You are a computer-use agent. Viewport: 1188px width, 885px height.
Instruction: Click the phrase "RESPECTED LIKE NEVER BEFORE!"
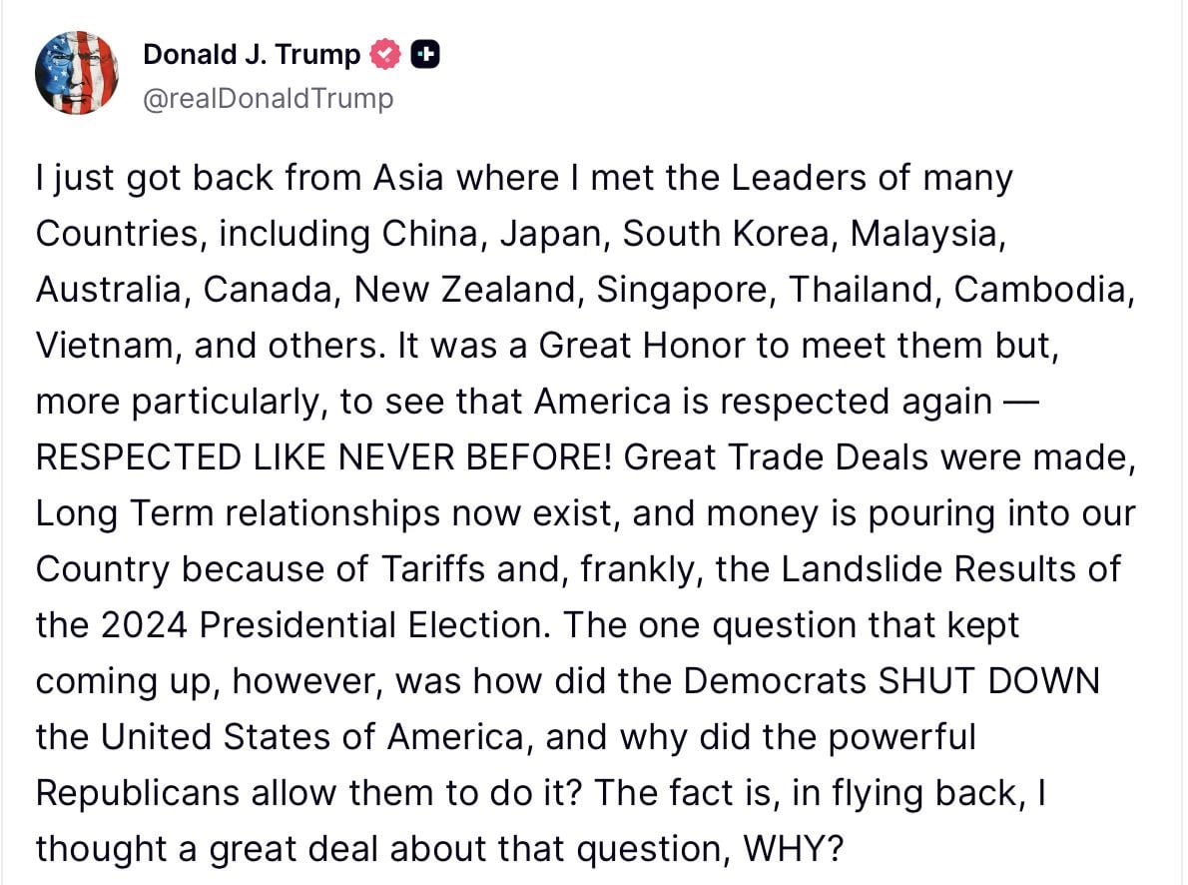[x=324, y=457]
